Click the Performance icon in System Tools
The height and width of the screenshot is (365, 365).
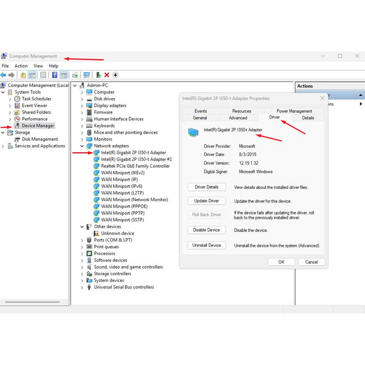17,119
